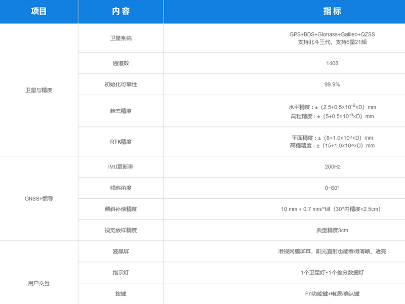Select the RTK 高程精度 (15+1.0×10⁻⁶×D) line
The width and height of the screenshot is (405, 304).
click(x=332, y=146)
